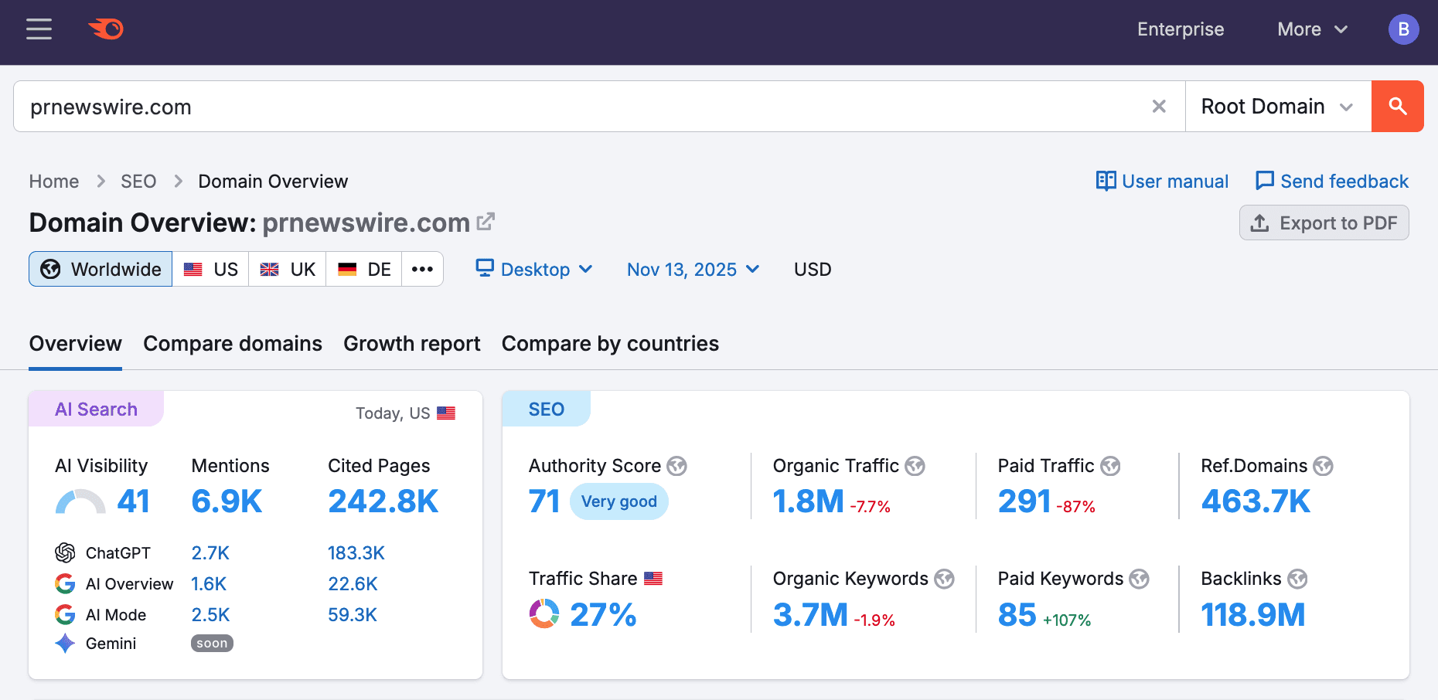Clear the domain search field
The width and height of the screenshot is (1438, 700).
[1159, 107]
